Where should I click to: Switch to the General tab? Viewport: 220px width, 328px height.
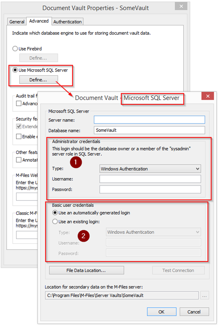click(x=17, y=22)
